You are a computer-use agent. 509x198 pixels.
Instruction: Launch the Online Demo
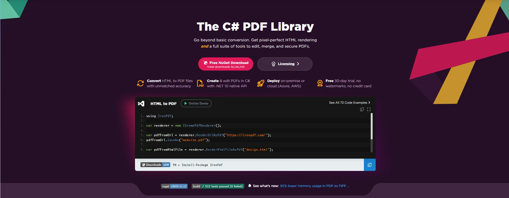196,103
